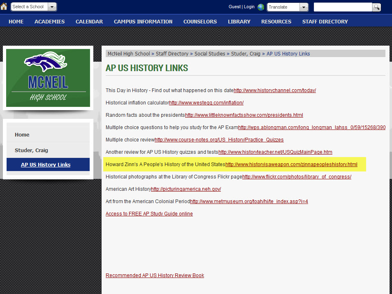This screenshot has height=294, width=392.
Task: Click text 'Art from the American Colonial Period'
Action: pyautogui.click(x=148, y=201)
